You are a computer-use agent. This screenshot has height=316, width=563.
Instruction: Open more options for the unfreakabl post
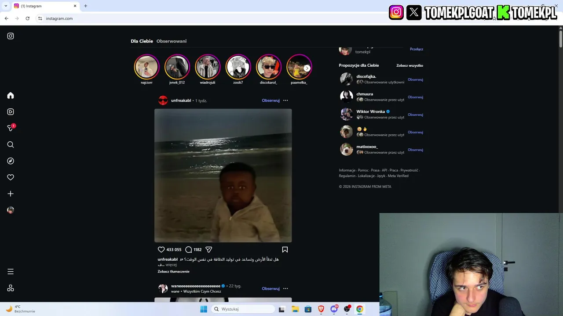pyautogui.click(x=285, y=101)
